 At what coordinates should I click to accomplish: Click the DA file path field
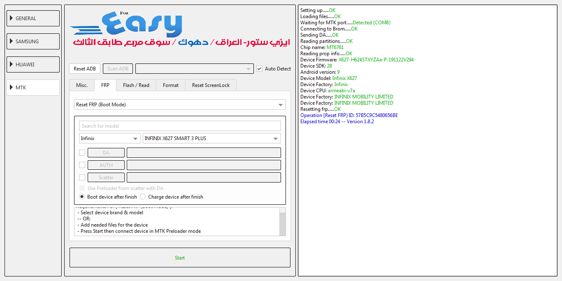point(204,153)
